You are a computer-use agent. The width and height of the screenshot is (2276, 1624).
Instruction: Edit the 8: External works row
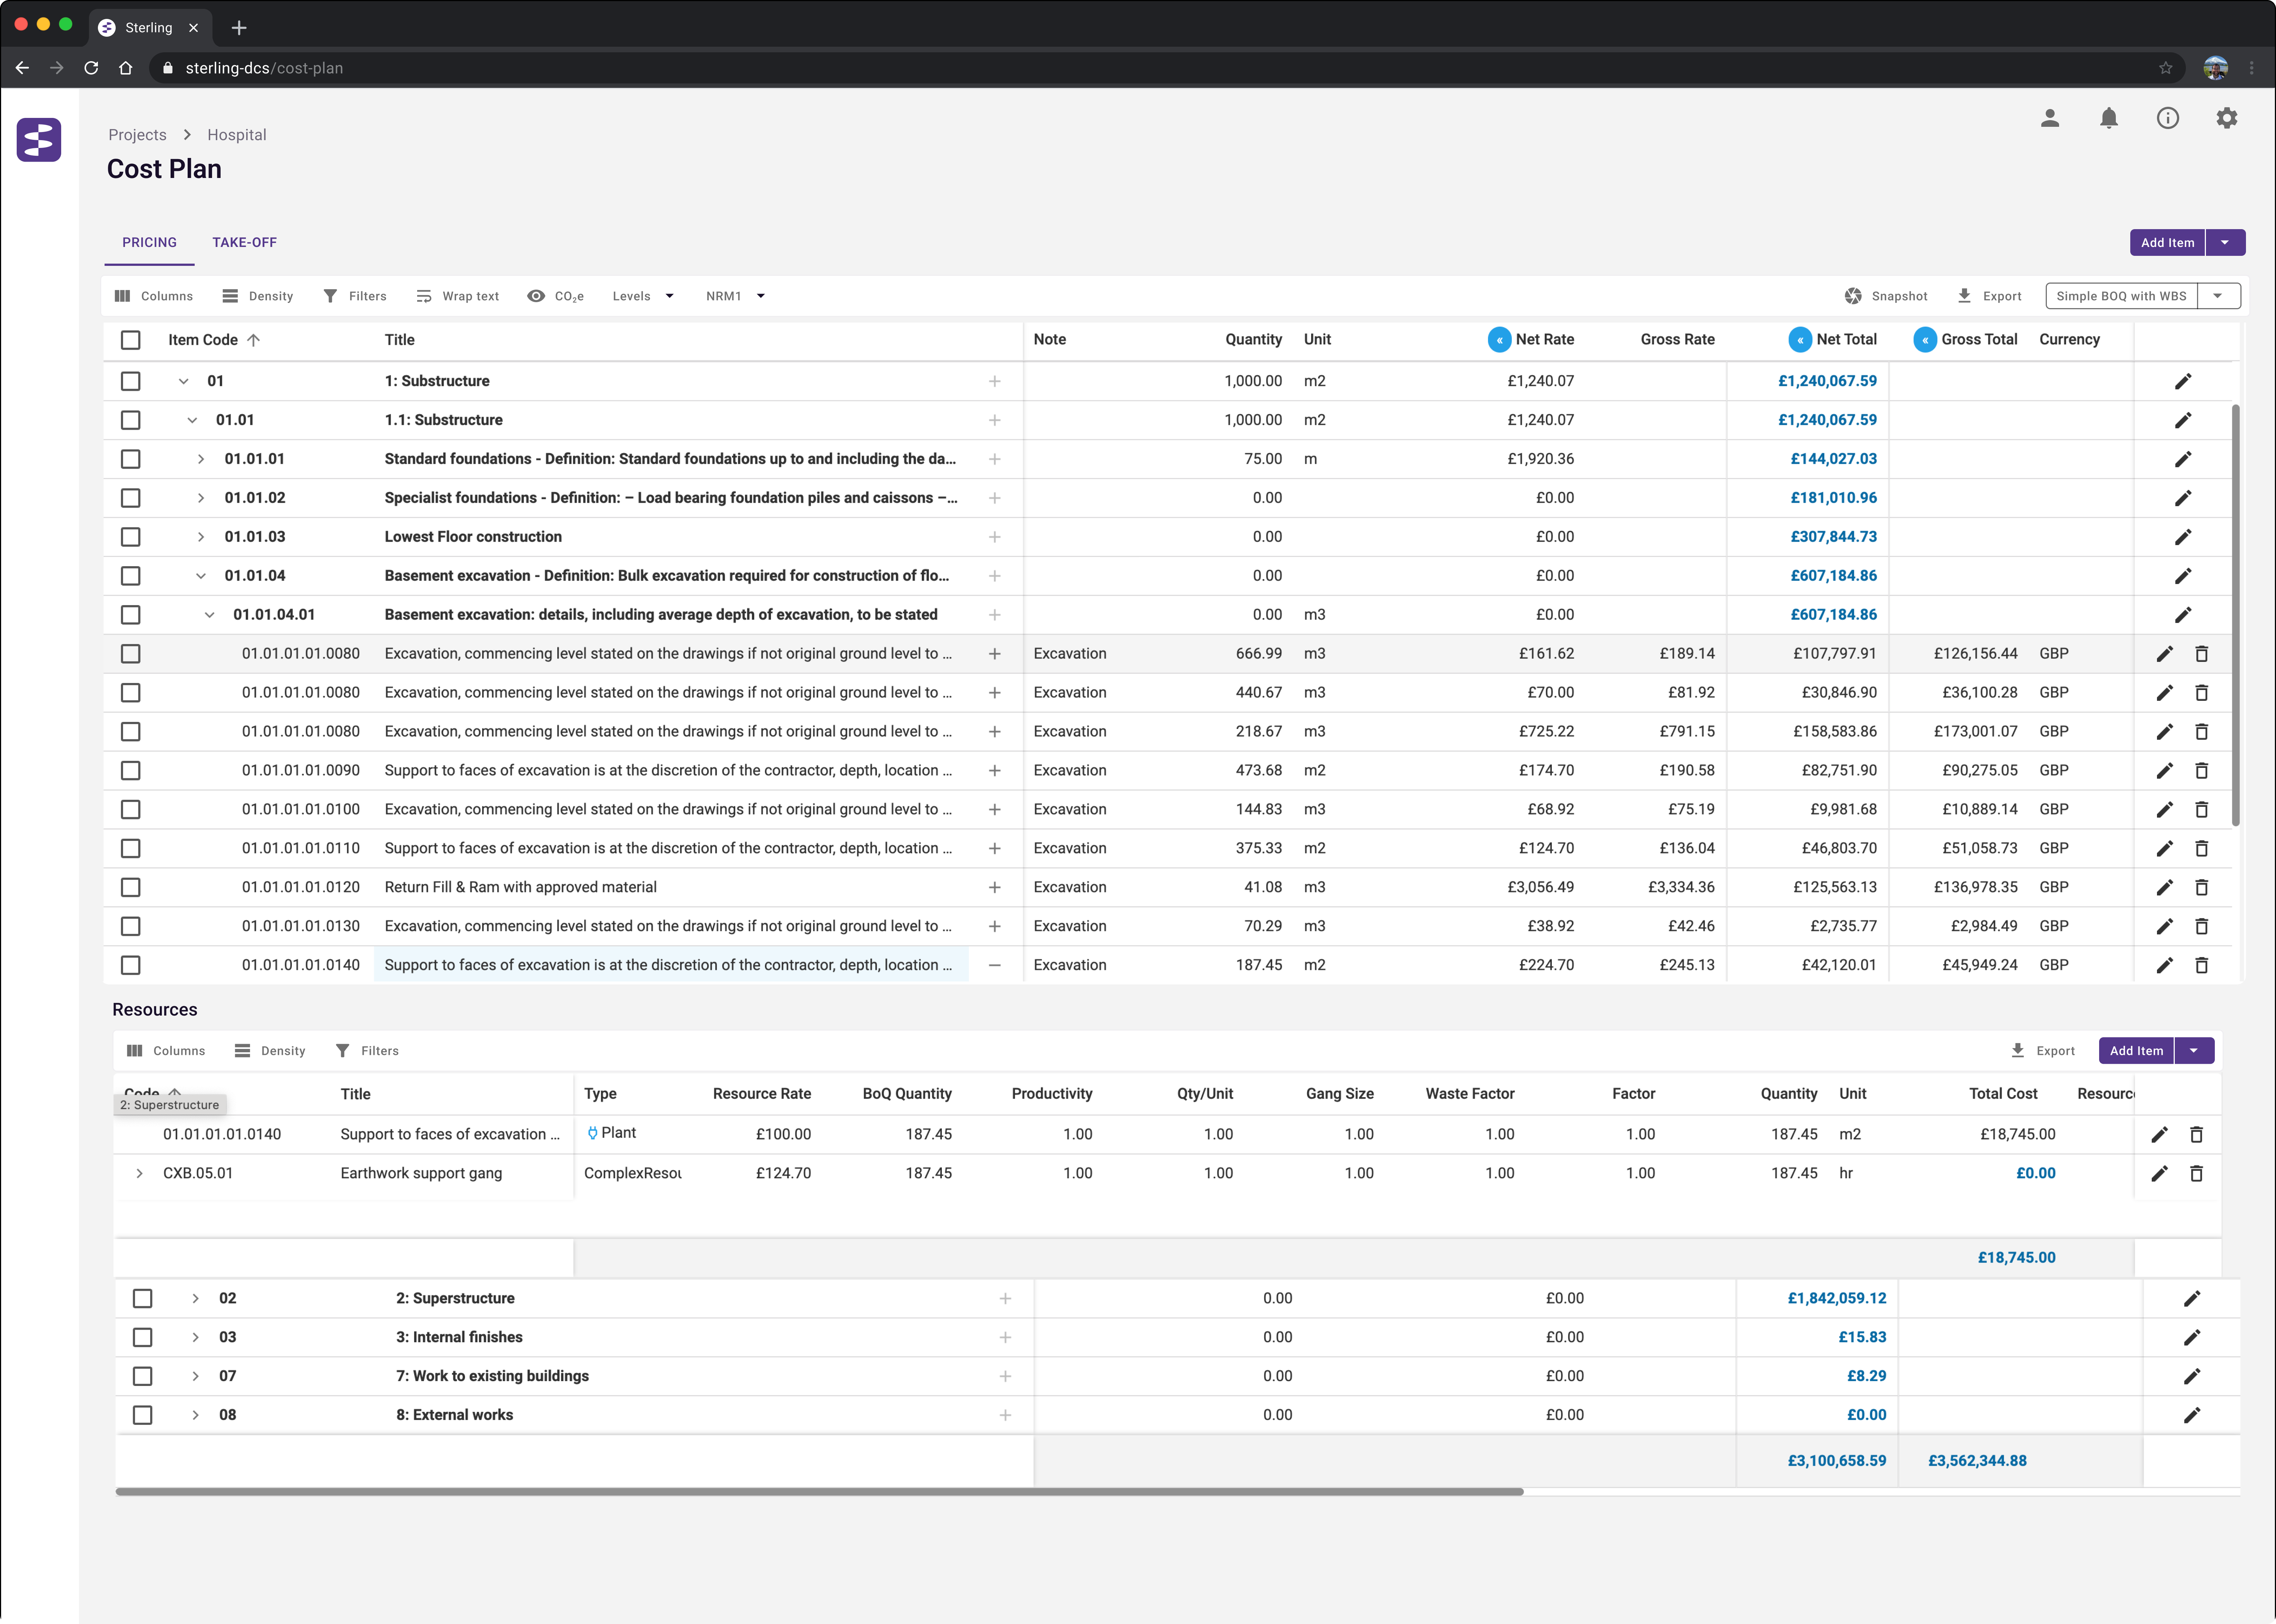pos(2192,1415)
